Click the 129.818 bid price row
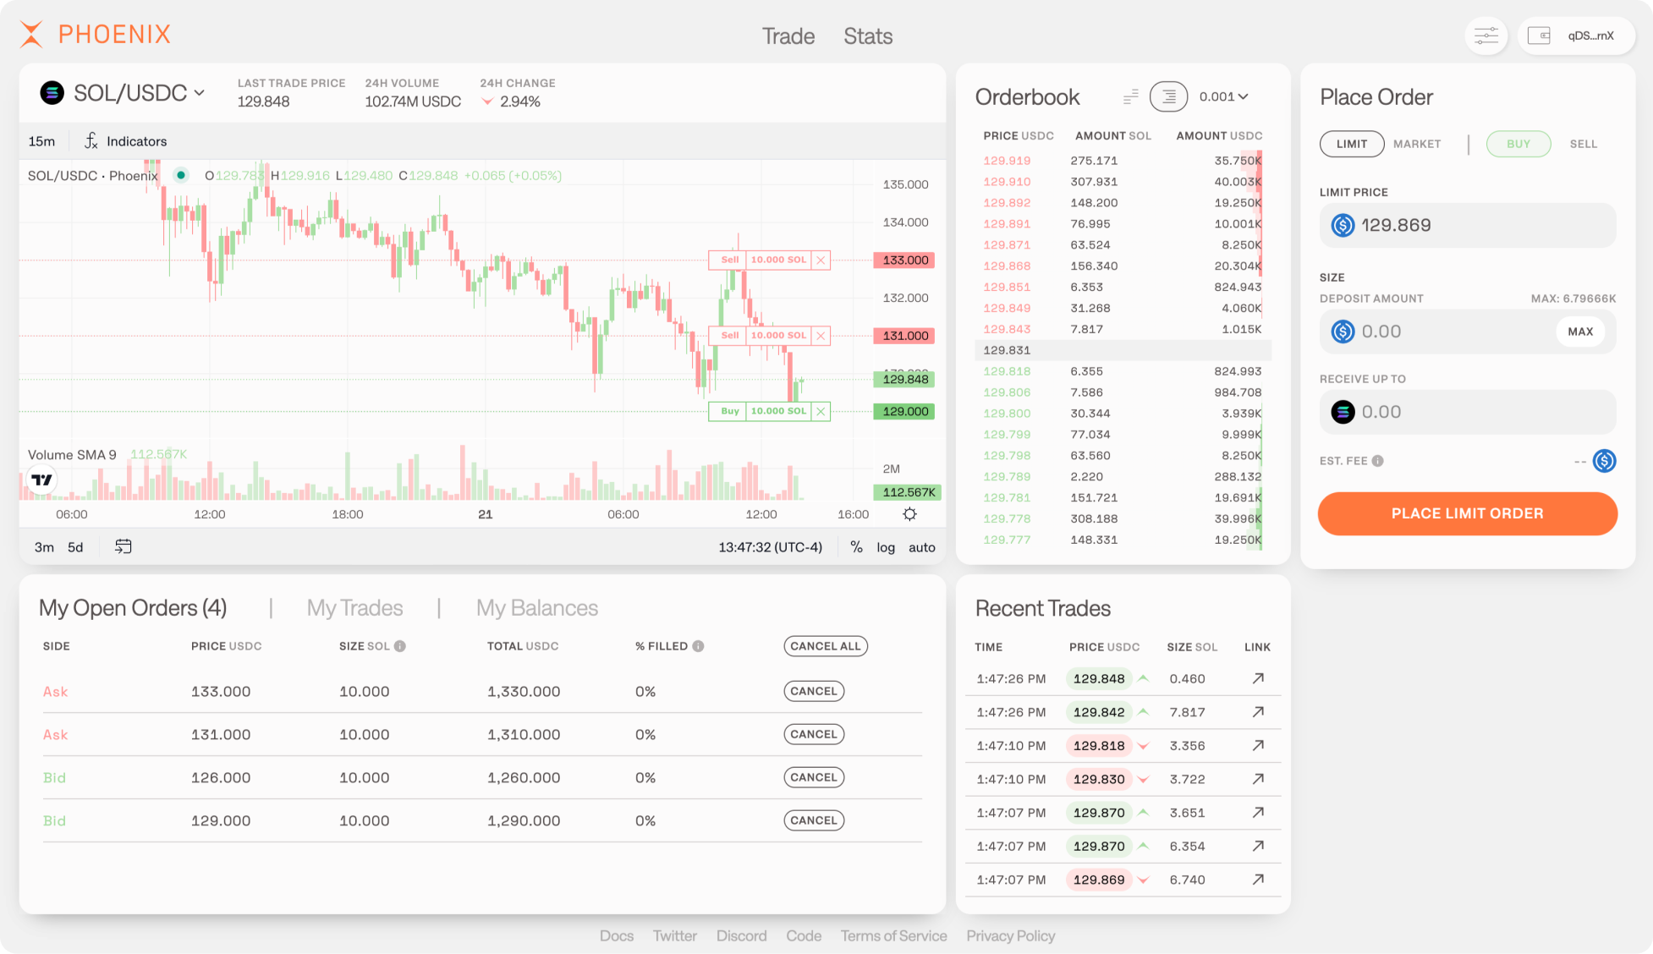Image resolution: width=1653 pixels, height=954 pixels. coord(1123,371)
